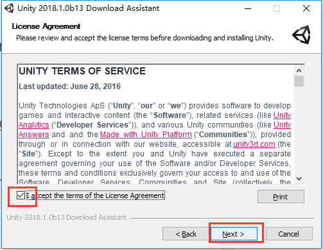Go to previous page with Back button
323x250 pixels.
point(186,234)
